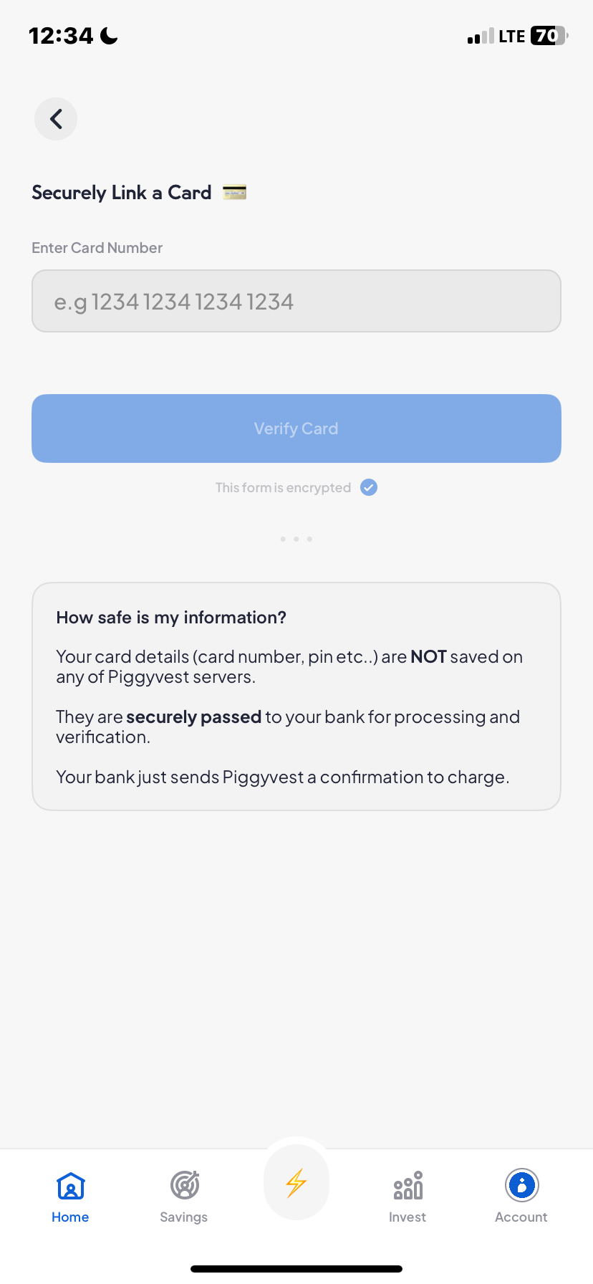Tap the home indicator bar at bottom
The height and width of the screenshot is (1284, 593).
(296, 1268)
